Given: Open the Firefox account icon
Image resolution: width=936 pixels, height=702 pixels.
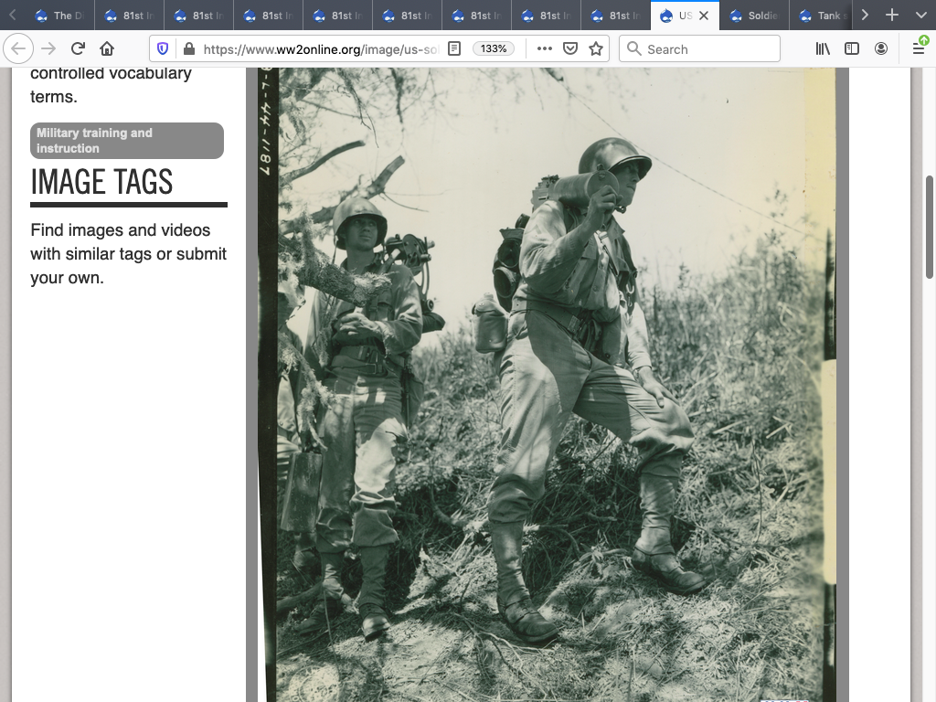Looking at the screenshot, I should point(881,48).
